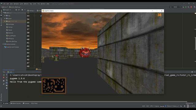Stop the running process red square
This screenshot has height=110, width=196.
pos(4,77)
